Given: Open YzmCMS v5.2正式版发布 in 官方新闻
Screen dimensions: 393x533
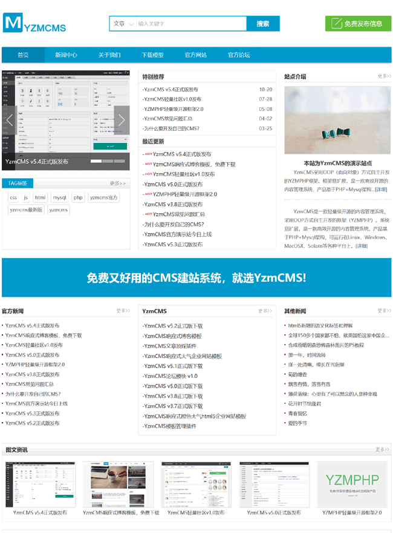Looking at the screenshot, I should click(33, 423).
